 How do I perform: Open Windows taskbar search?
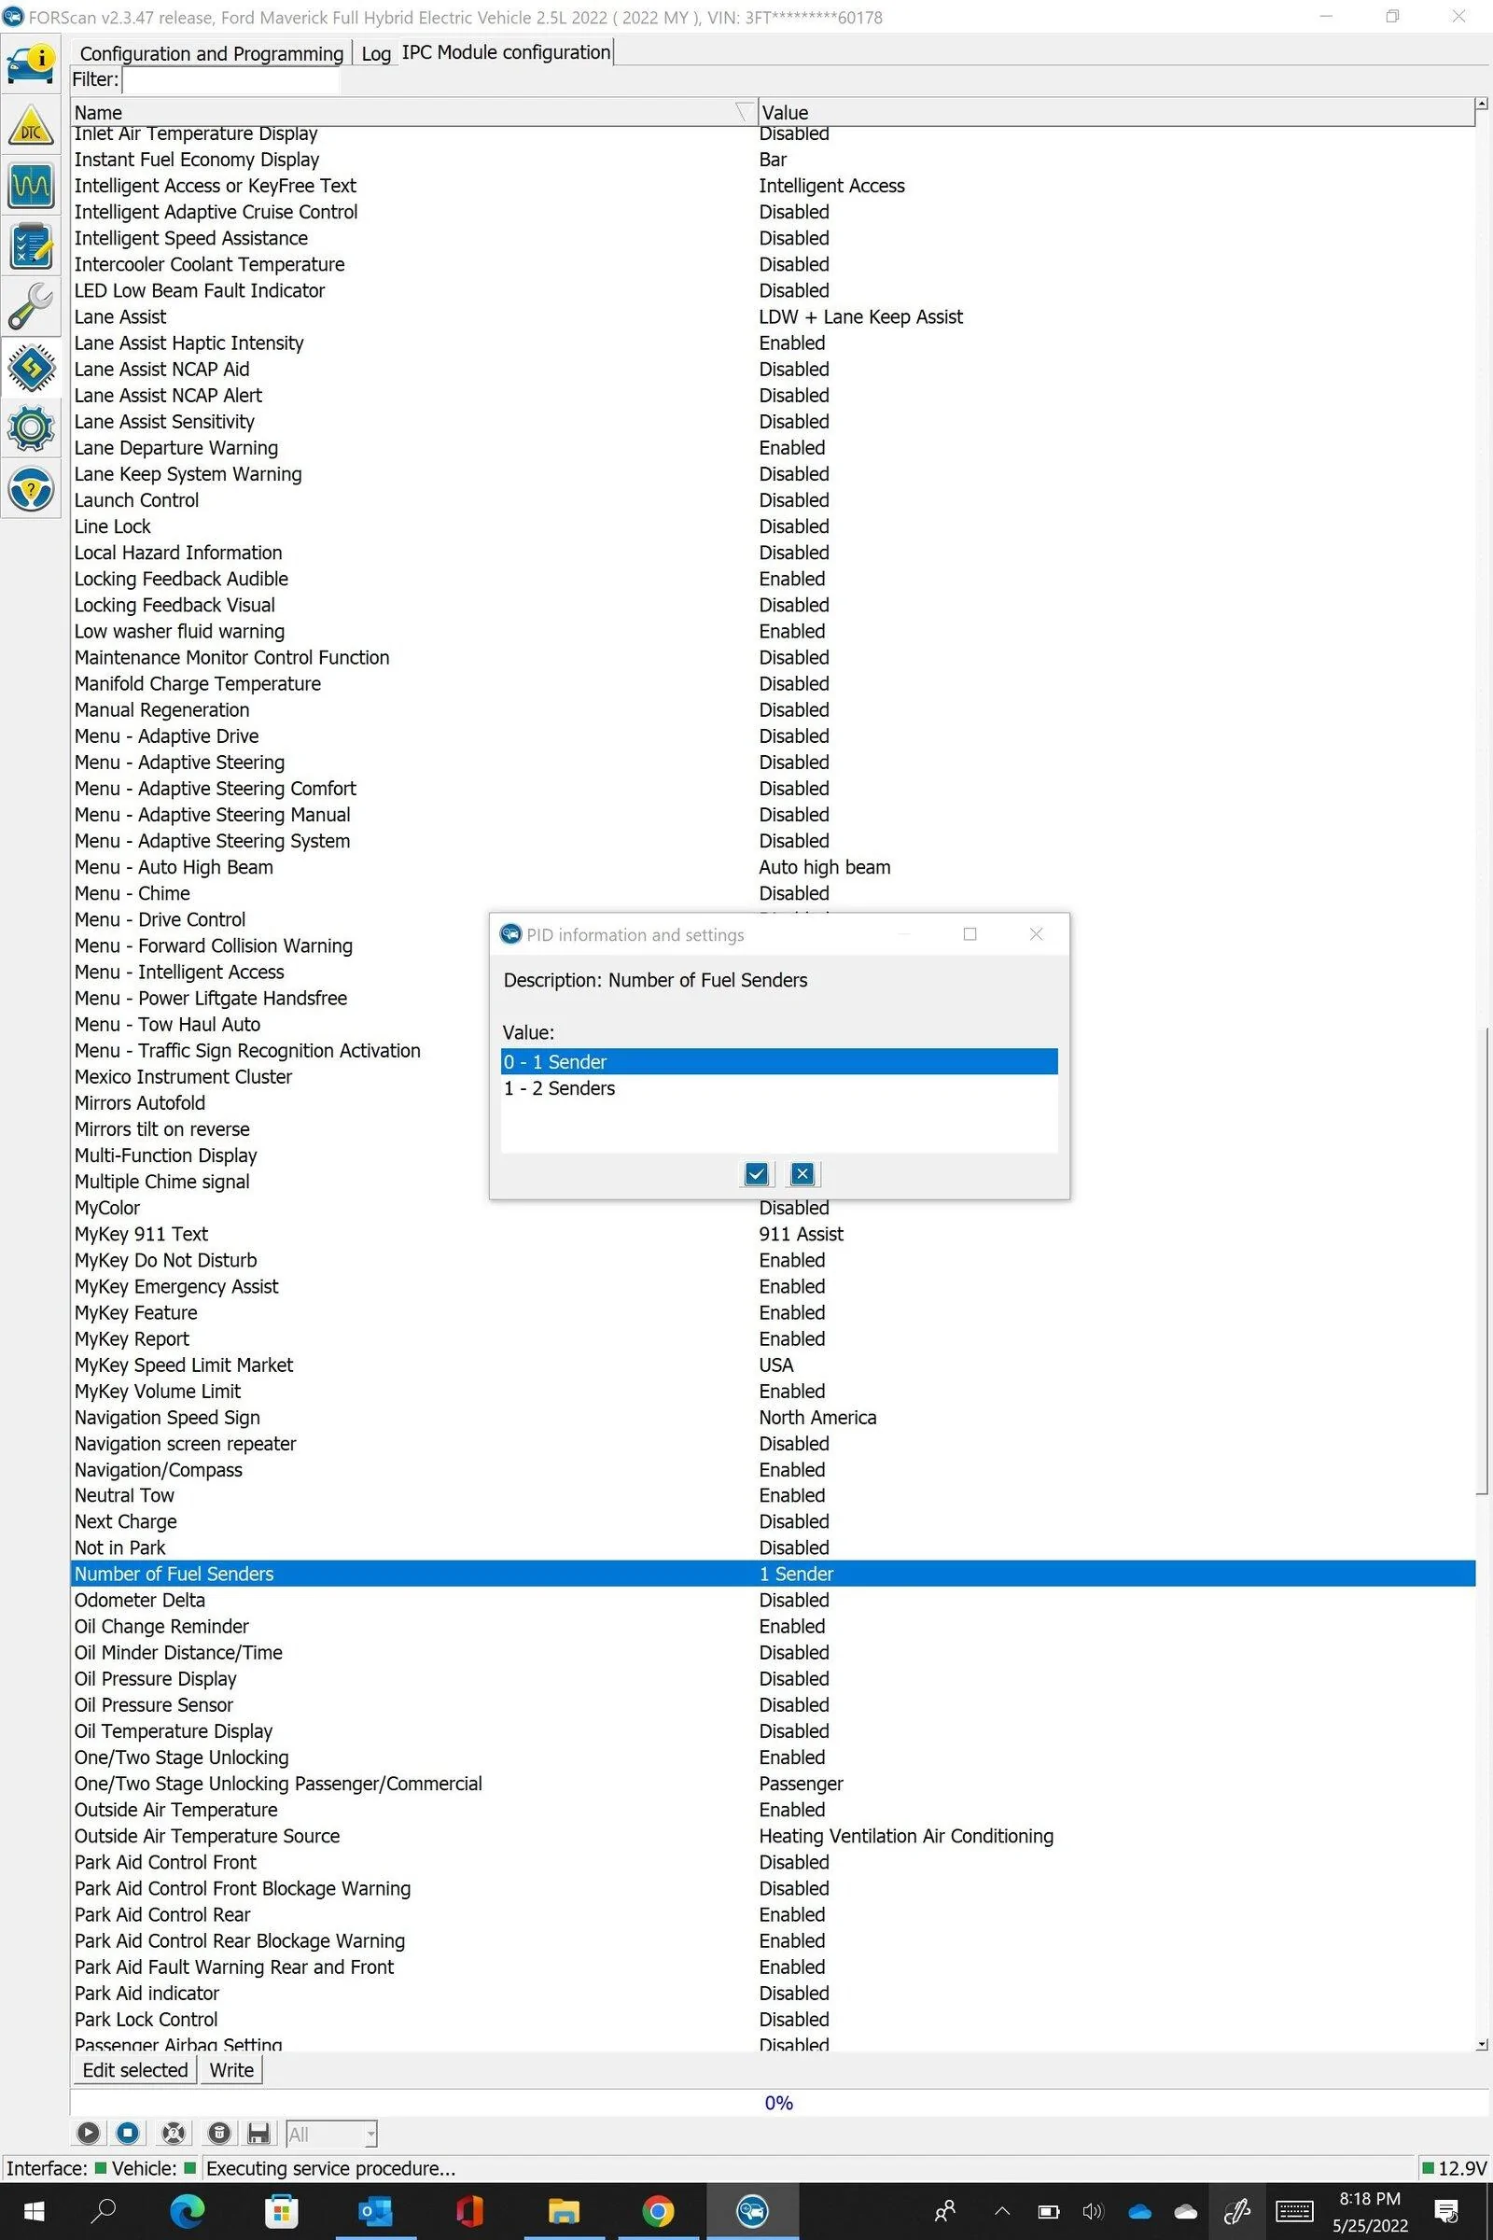click(x=104, y=2210)
